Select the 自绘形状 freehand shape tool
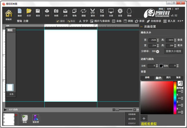This screenshot has height=128, width=187. coord(154,21)
